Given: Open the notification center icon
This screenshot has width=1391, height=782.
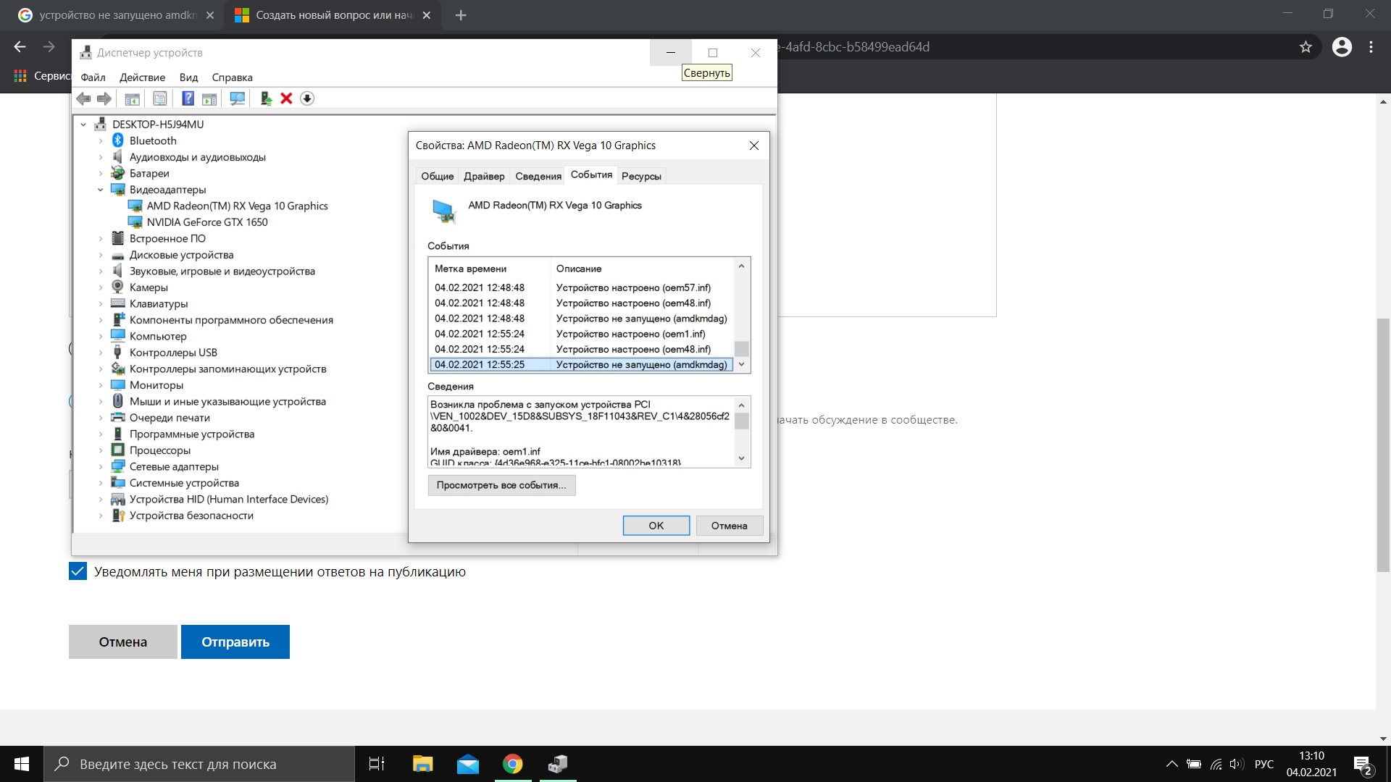Looking at the screenshot, I should 1363,765.
